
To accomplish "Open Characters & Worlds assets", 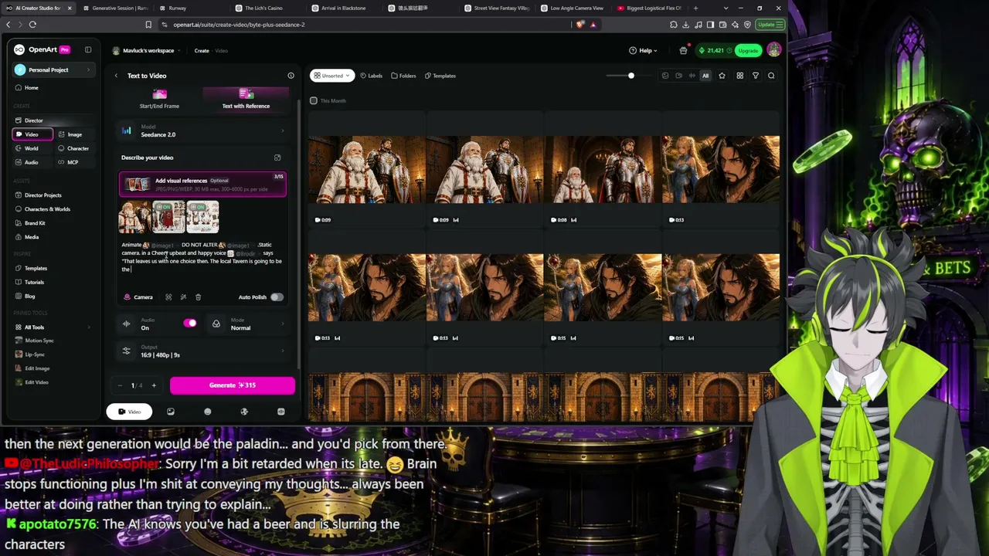I will tap(46, 209).
